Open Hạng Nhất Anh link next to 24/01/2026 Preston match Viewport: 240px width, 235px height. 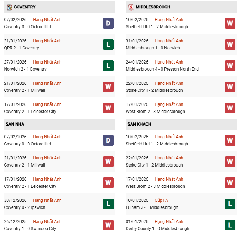169,62
